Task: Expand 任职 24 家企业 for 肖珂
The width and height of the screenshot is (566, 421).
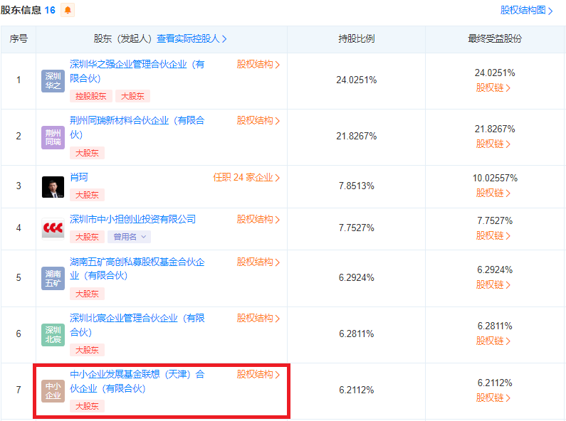Action: point(246,177)
